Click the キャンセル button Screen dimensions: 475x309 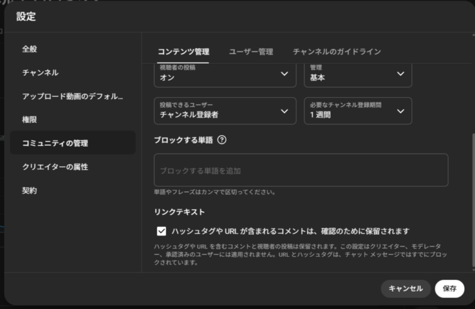click(406, 289)
